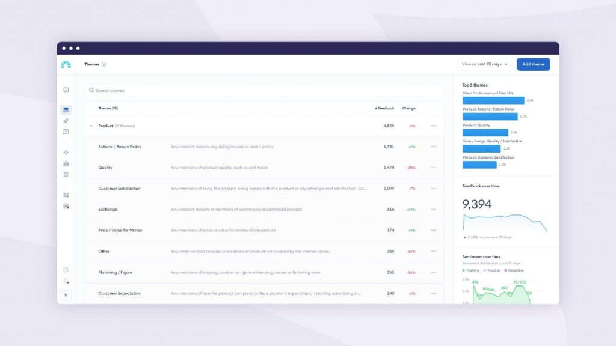Open the activity icon with red dot
Image resolution: width=616 pixels, height=346 pixels.
[x=66, y=206]
